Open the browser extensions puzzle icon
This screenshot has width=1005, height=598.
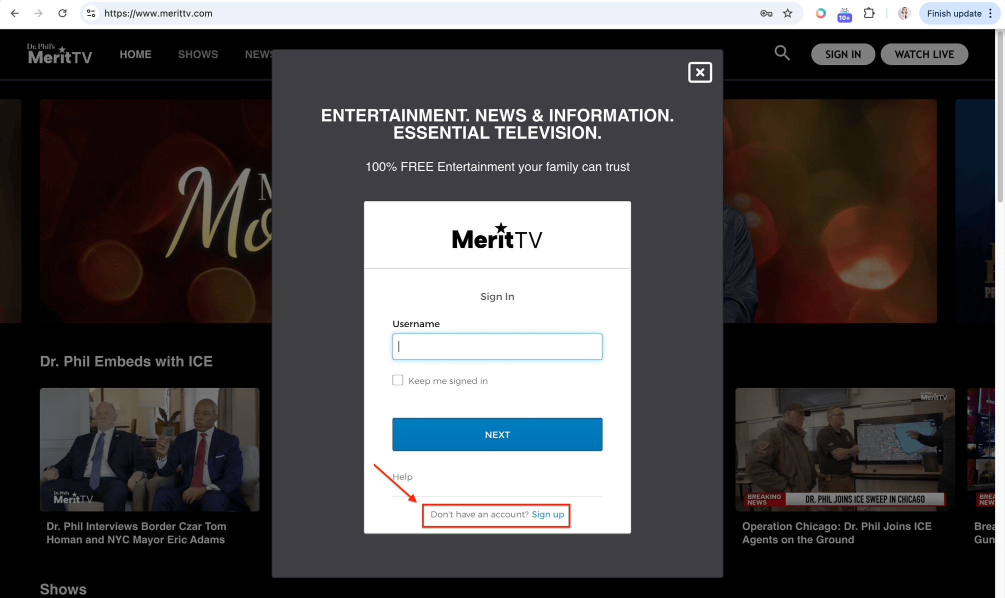click(869, 13)
